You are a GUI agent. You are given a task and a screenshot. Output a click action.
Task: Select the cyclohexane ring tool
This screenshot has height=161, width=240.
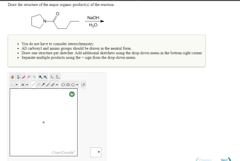pyautogui.click(x=63, y=85)
